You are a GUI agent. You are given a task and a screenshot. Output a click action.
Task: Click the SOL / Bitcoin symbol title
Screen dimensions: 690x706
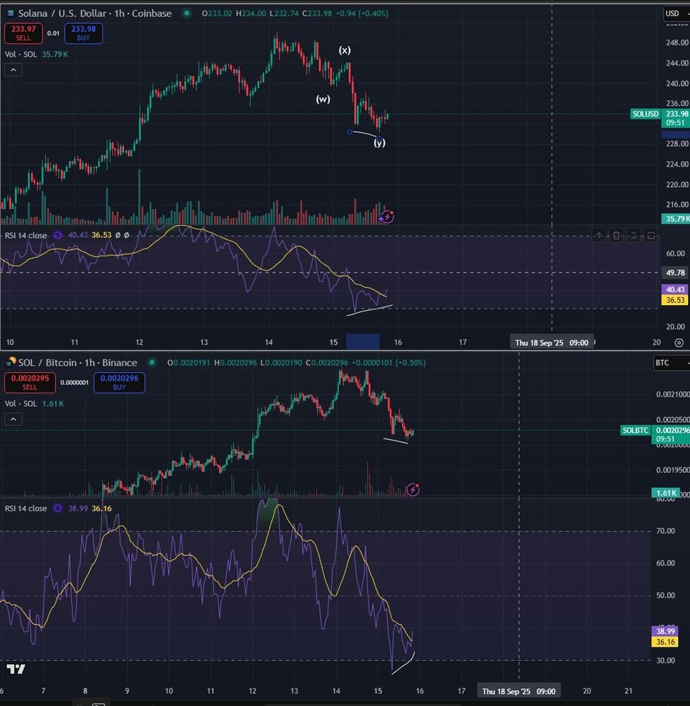pos(78,362)
